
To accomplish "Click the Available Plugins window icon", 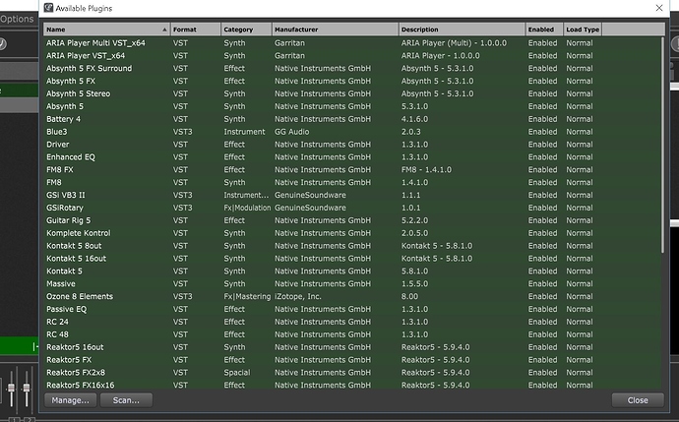I will [48, 8].
